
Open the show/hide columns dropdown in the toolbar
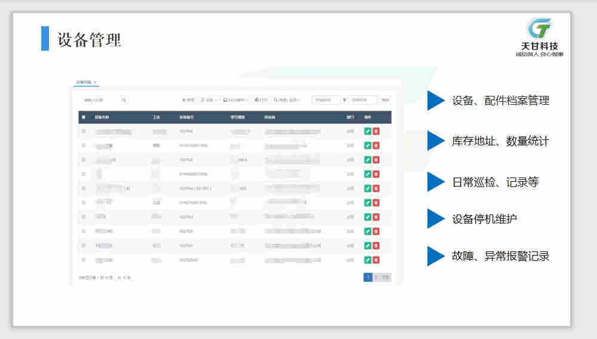pyautogui.click(x=287, y=100)
